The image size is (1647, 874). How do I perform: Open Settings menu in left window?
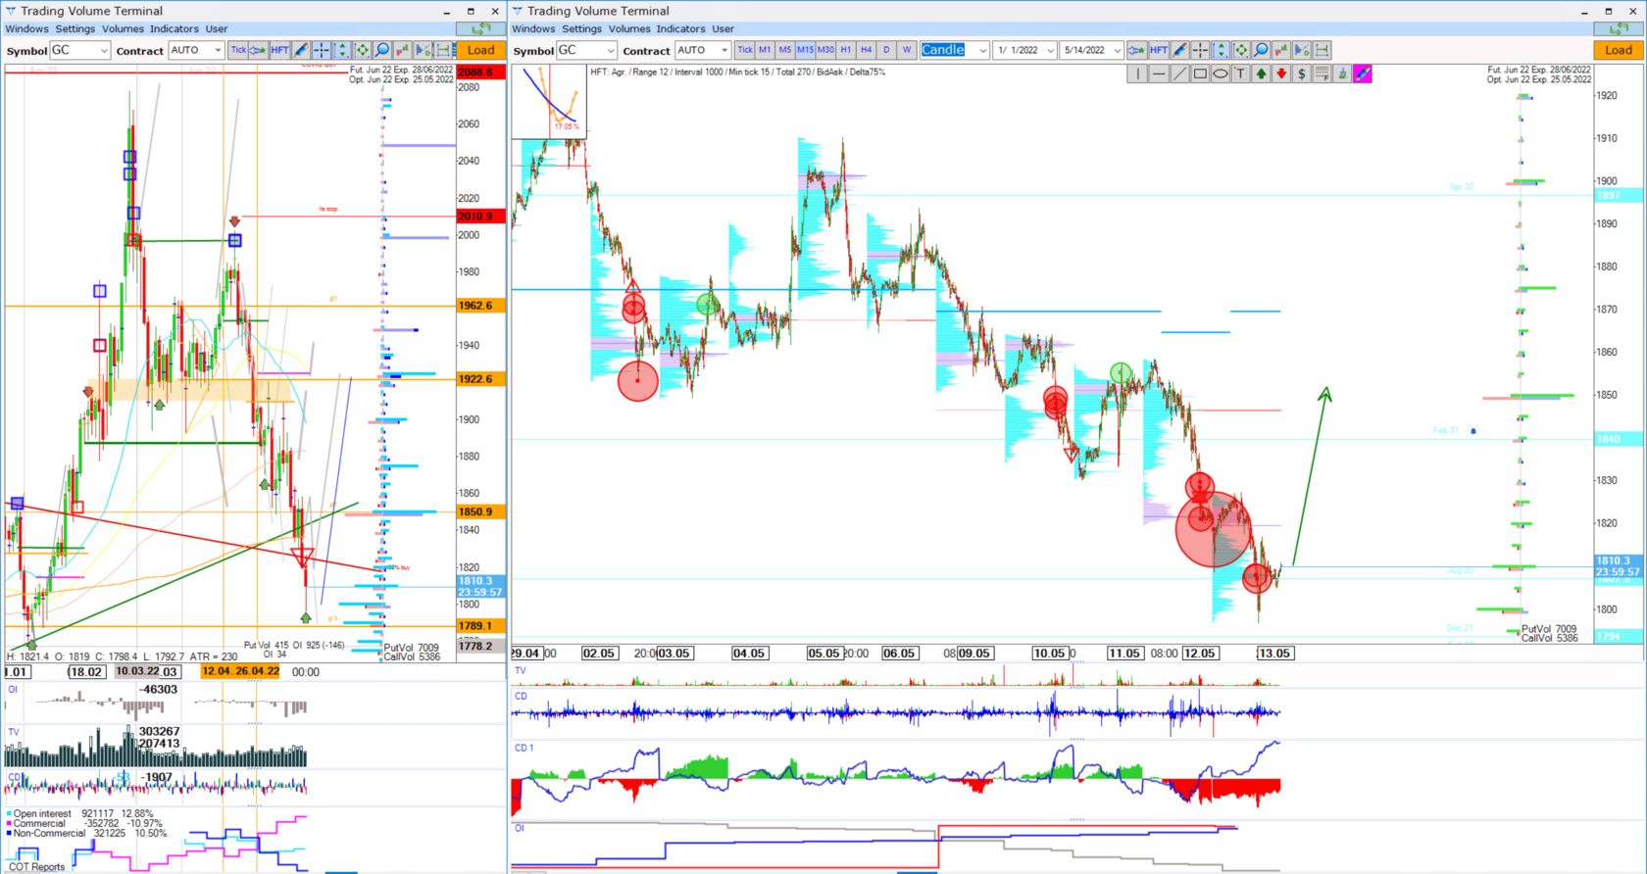coord(75,28)
